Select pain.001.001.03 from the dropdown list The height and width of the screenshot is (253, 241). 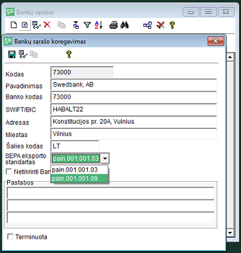tap(79, 170)
